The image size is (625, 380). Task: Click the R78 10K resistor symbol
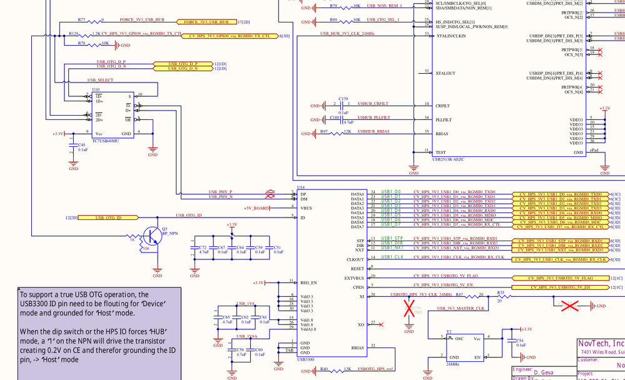pos(94,45)
